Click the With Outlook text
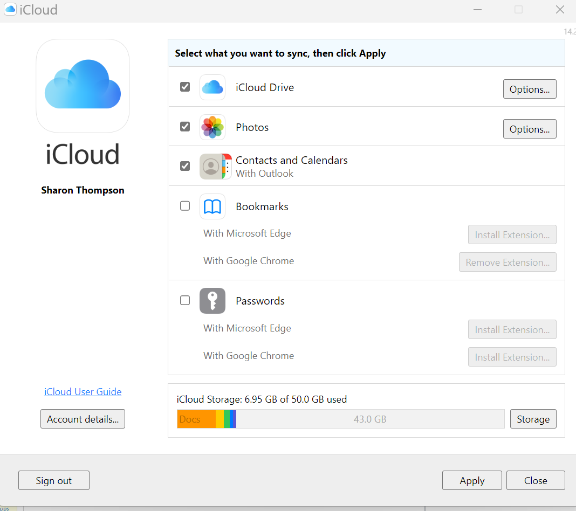 coord(264,173)
